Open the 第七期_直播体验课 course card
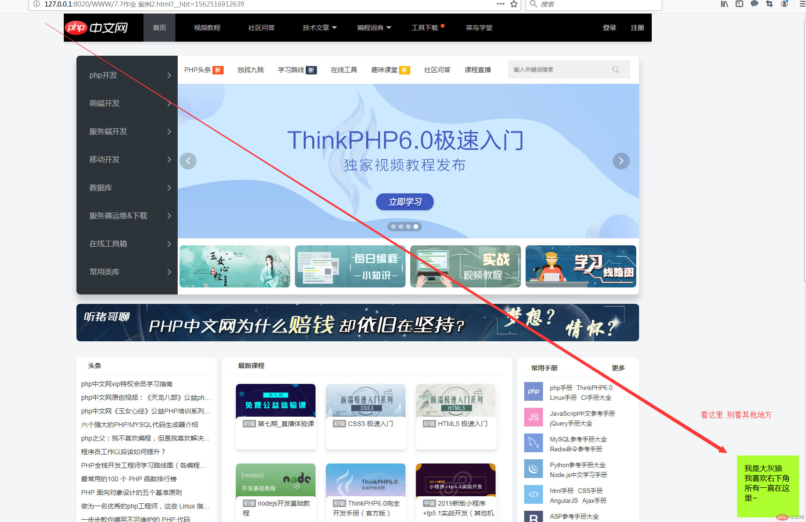This screenshot has height=522, width=806. click(x=276, y=417)
